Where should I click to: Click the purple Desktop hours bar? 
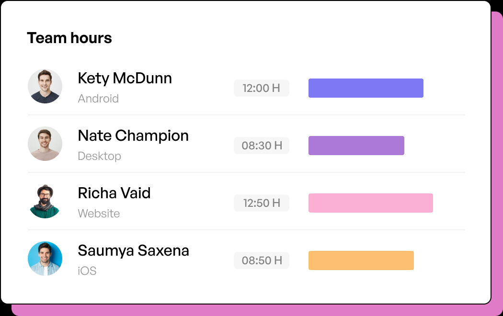point(356,146)
